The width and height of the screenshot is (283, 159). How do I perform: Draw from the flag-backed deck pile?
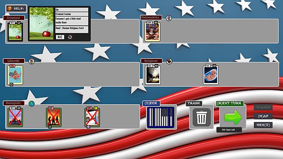(x=161, y=117)
